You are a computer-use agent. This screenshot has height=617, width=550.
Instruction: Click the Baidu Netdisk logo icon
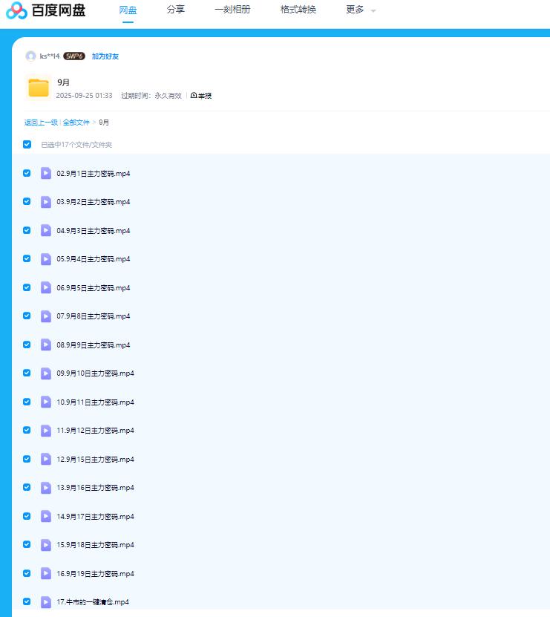tap(16, 10)
